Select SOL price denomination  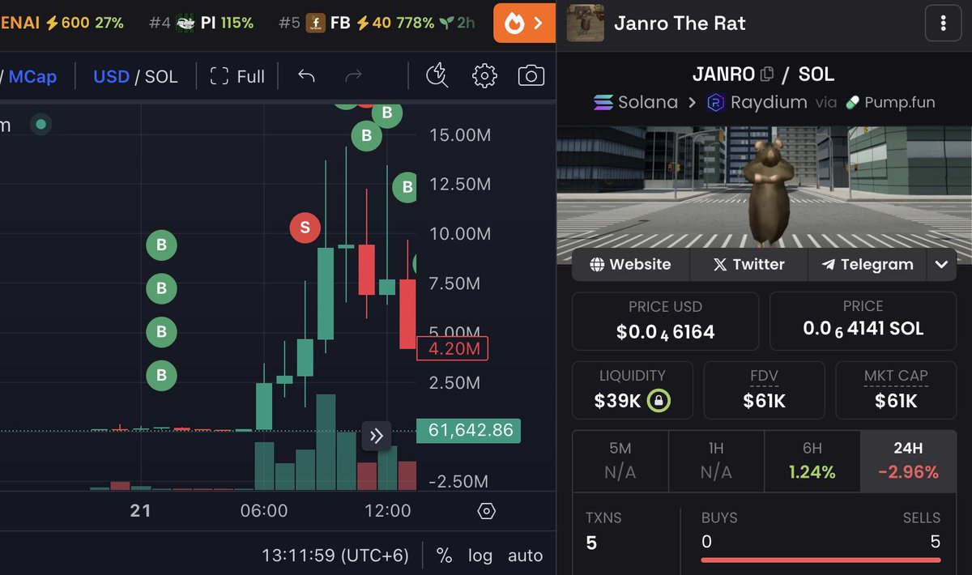tap(161, 76)
